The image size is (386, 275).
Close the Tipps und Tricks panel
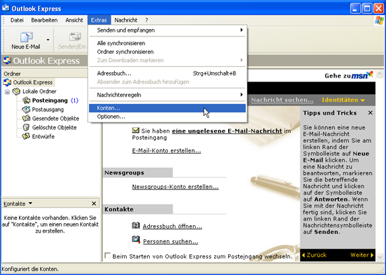tap(370, 113)
